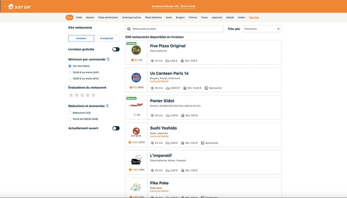Select 15,00 € ou moins radio option
Screen dimensions: 347x198
point(70,78)
